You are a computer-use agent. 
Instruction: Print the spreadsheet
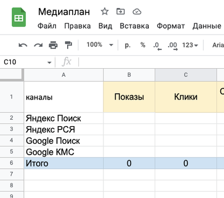pyautogui.click(x=53, y=45)
